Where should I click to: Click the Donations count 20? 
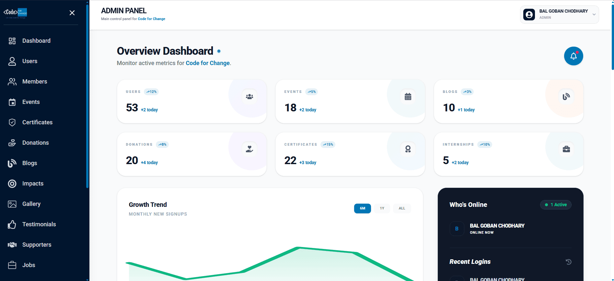pyautogui.click(x=132, y=160)
